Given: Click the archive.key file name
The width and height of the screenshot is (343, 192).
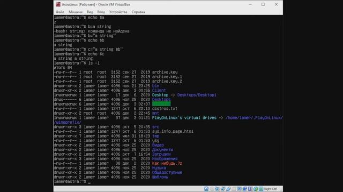Looking at the screenshot, I should 165,72.
